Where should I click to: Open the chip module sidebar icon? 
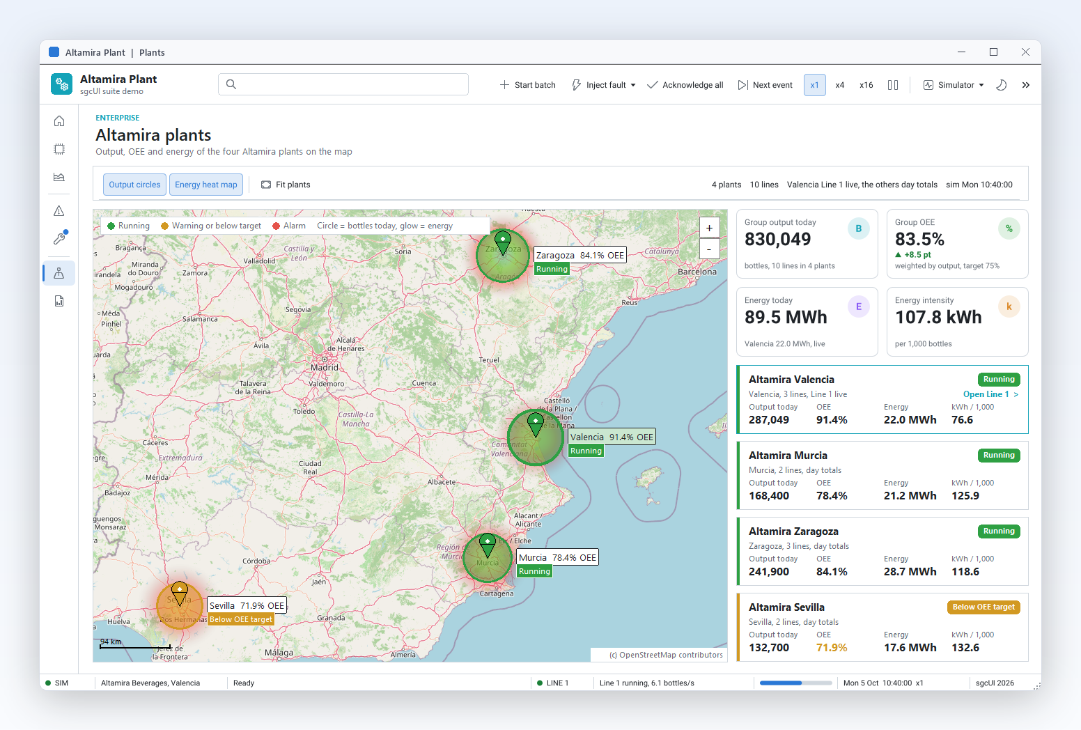coord(59,149)
